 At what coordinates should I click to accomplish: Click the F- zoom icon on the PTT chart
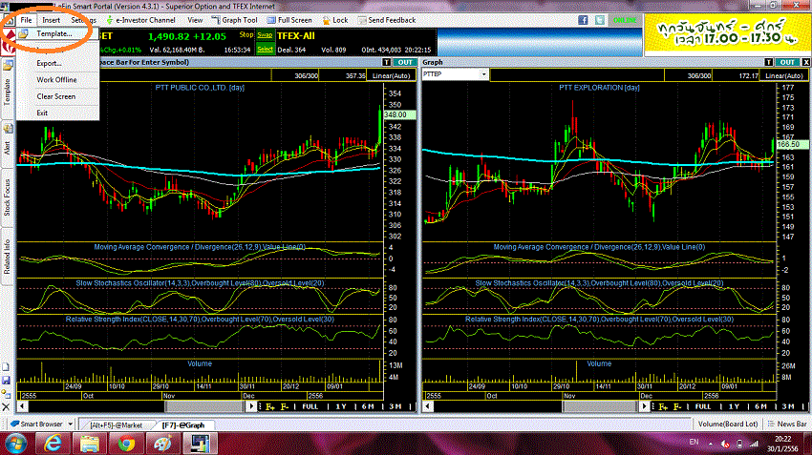tap(285, 407)
